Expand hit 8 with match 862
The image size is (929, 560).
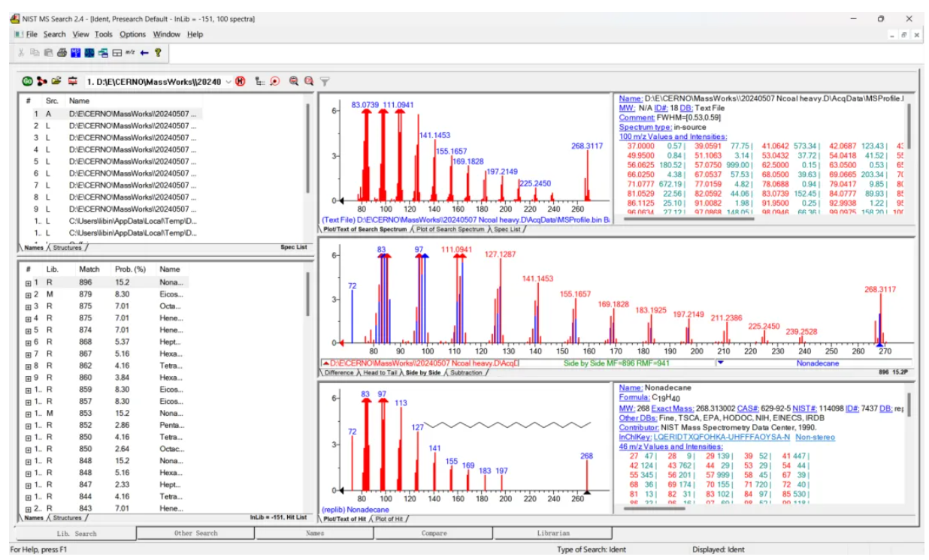[x=28, y=366]
